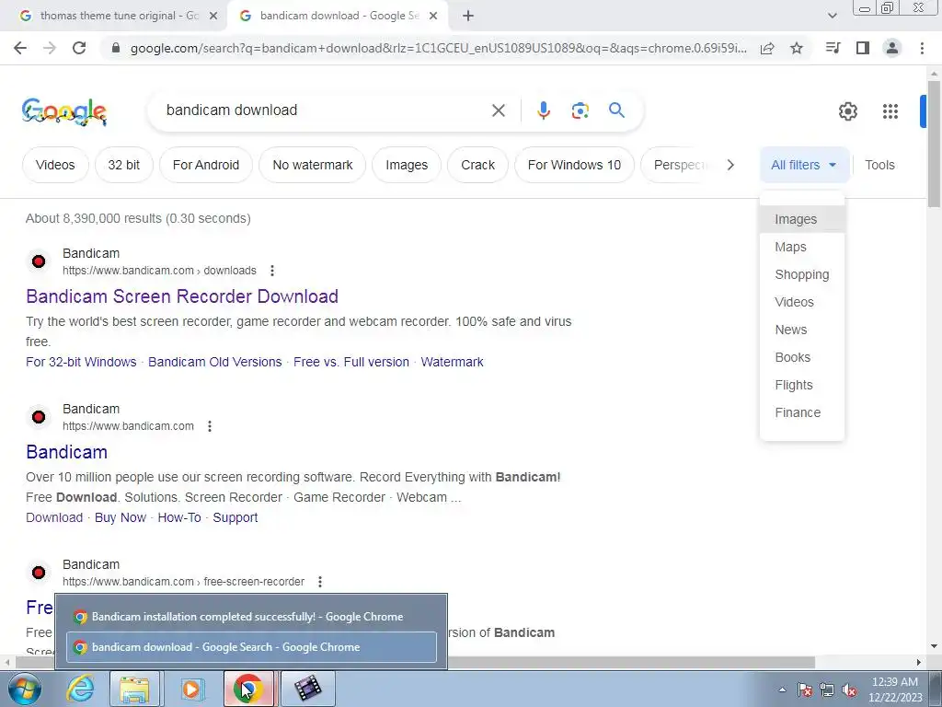Apply the Crack filter chip
Viewport: 942px width, 707px height.
(477, 165)
